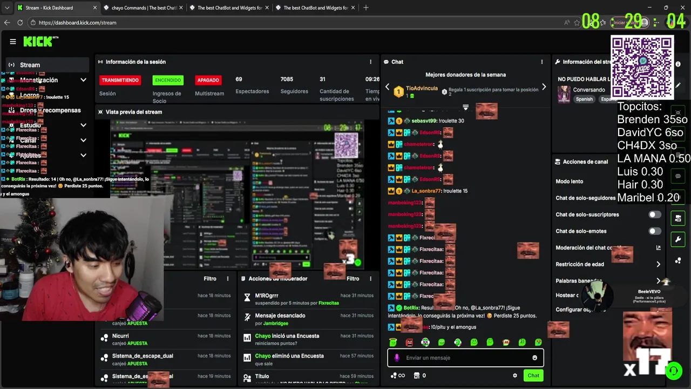Expand the Ajustes sidebar section

[x=83, y=155]
